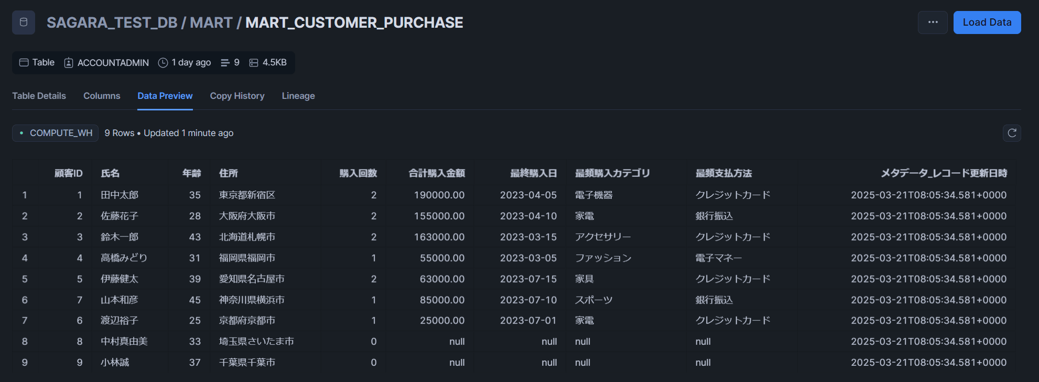1039x382 pixels.
Task: Click the 小林誠 name cell
Action: click(x=115, y=362)
